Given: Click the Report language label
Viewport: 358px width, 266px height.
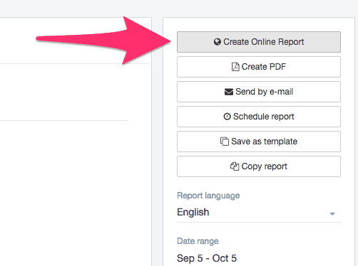Looking at the screenshot, I should (208, 196).
